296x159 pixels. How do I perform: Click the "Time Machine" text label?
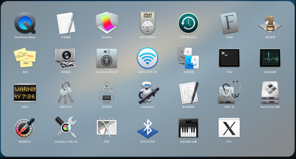(188, 37)
